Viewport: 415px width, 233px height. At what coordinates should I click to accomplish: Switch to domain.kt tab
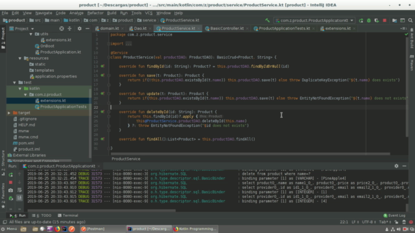[109, 28]
